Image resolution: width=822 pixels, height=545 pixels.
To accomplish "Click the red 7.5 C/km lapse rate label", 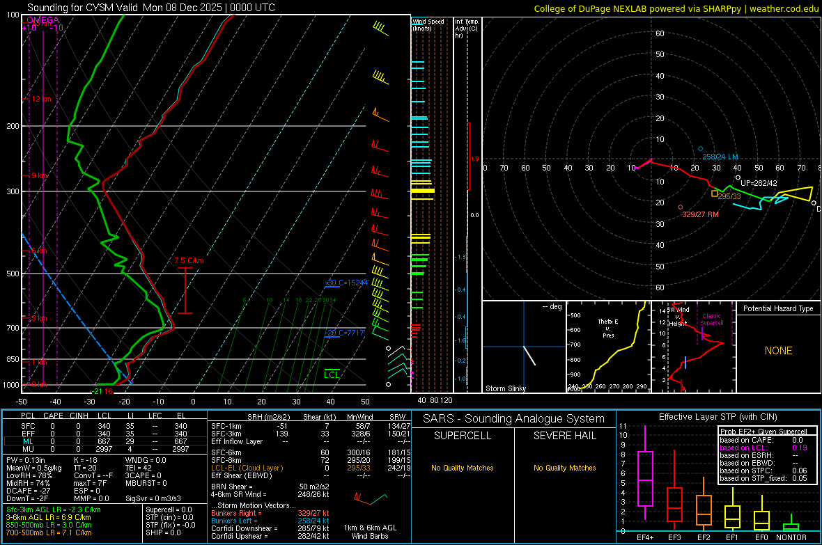I will (x=189, y=260).
